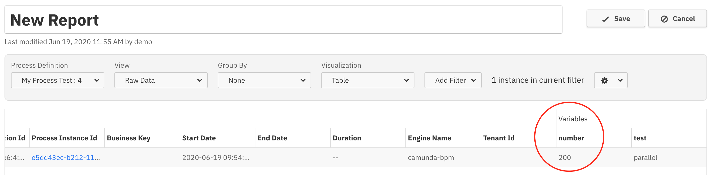Viewport: 714px width, 175px height.
Task: Sort by Start Date column header
Action: (x=199, y=138)
